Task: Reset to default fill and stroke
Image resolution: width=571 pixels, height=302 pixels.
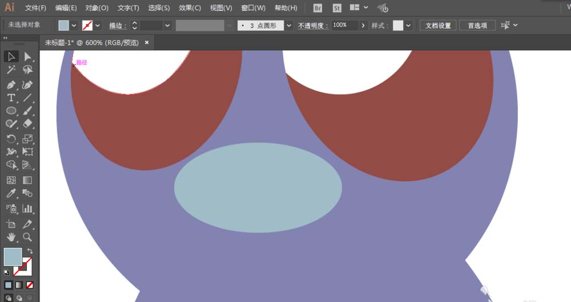Action: pos(6,272)
